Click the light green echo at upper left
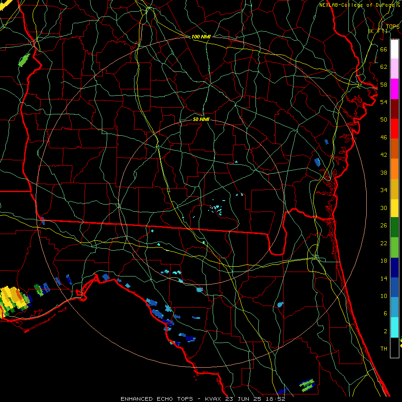 tap(24, 60)
